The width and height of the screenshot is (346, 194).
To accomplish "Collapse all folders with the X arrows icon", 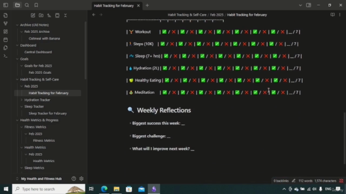I will pos(65,16).
